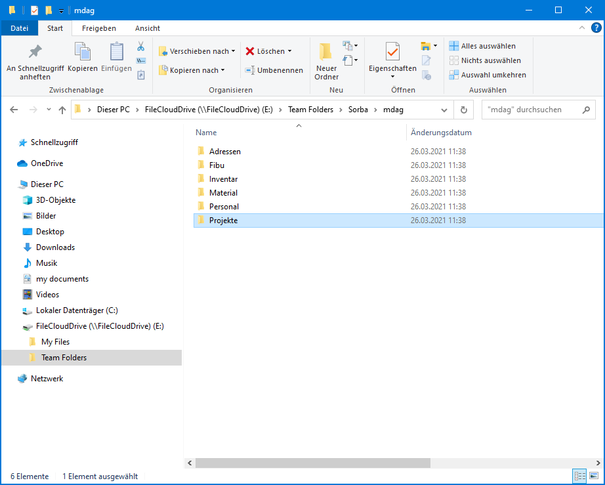Switch to the Freigeben tab

pos(99,28)
